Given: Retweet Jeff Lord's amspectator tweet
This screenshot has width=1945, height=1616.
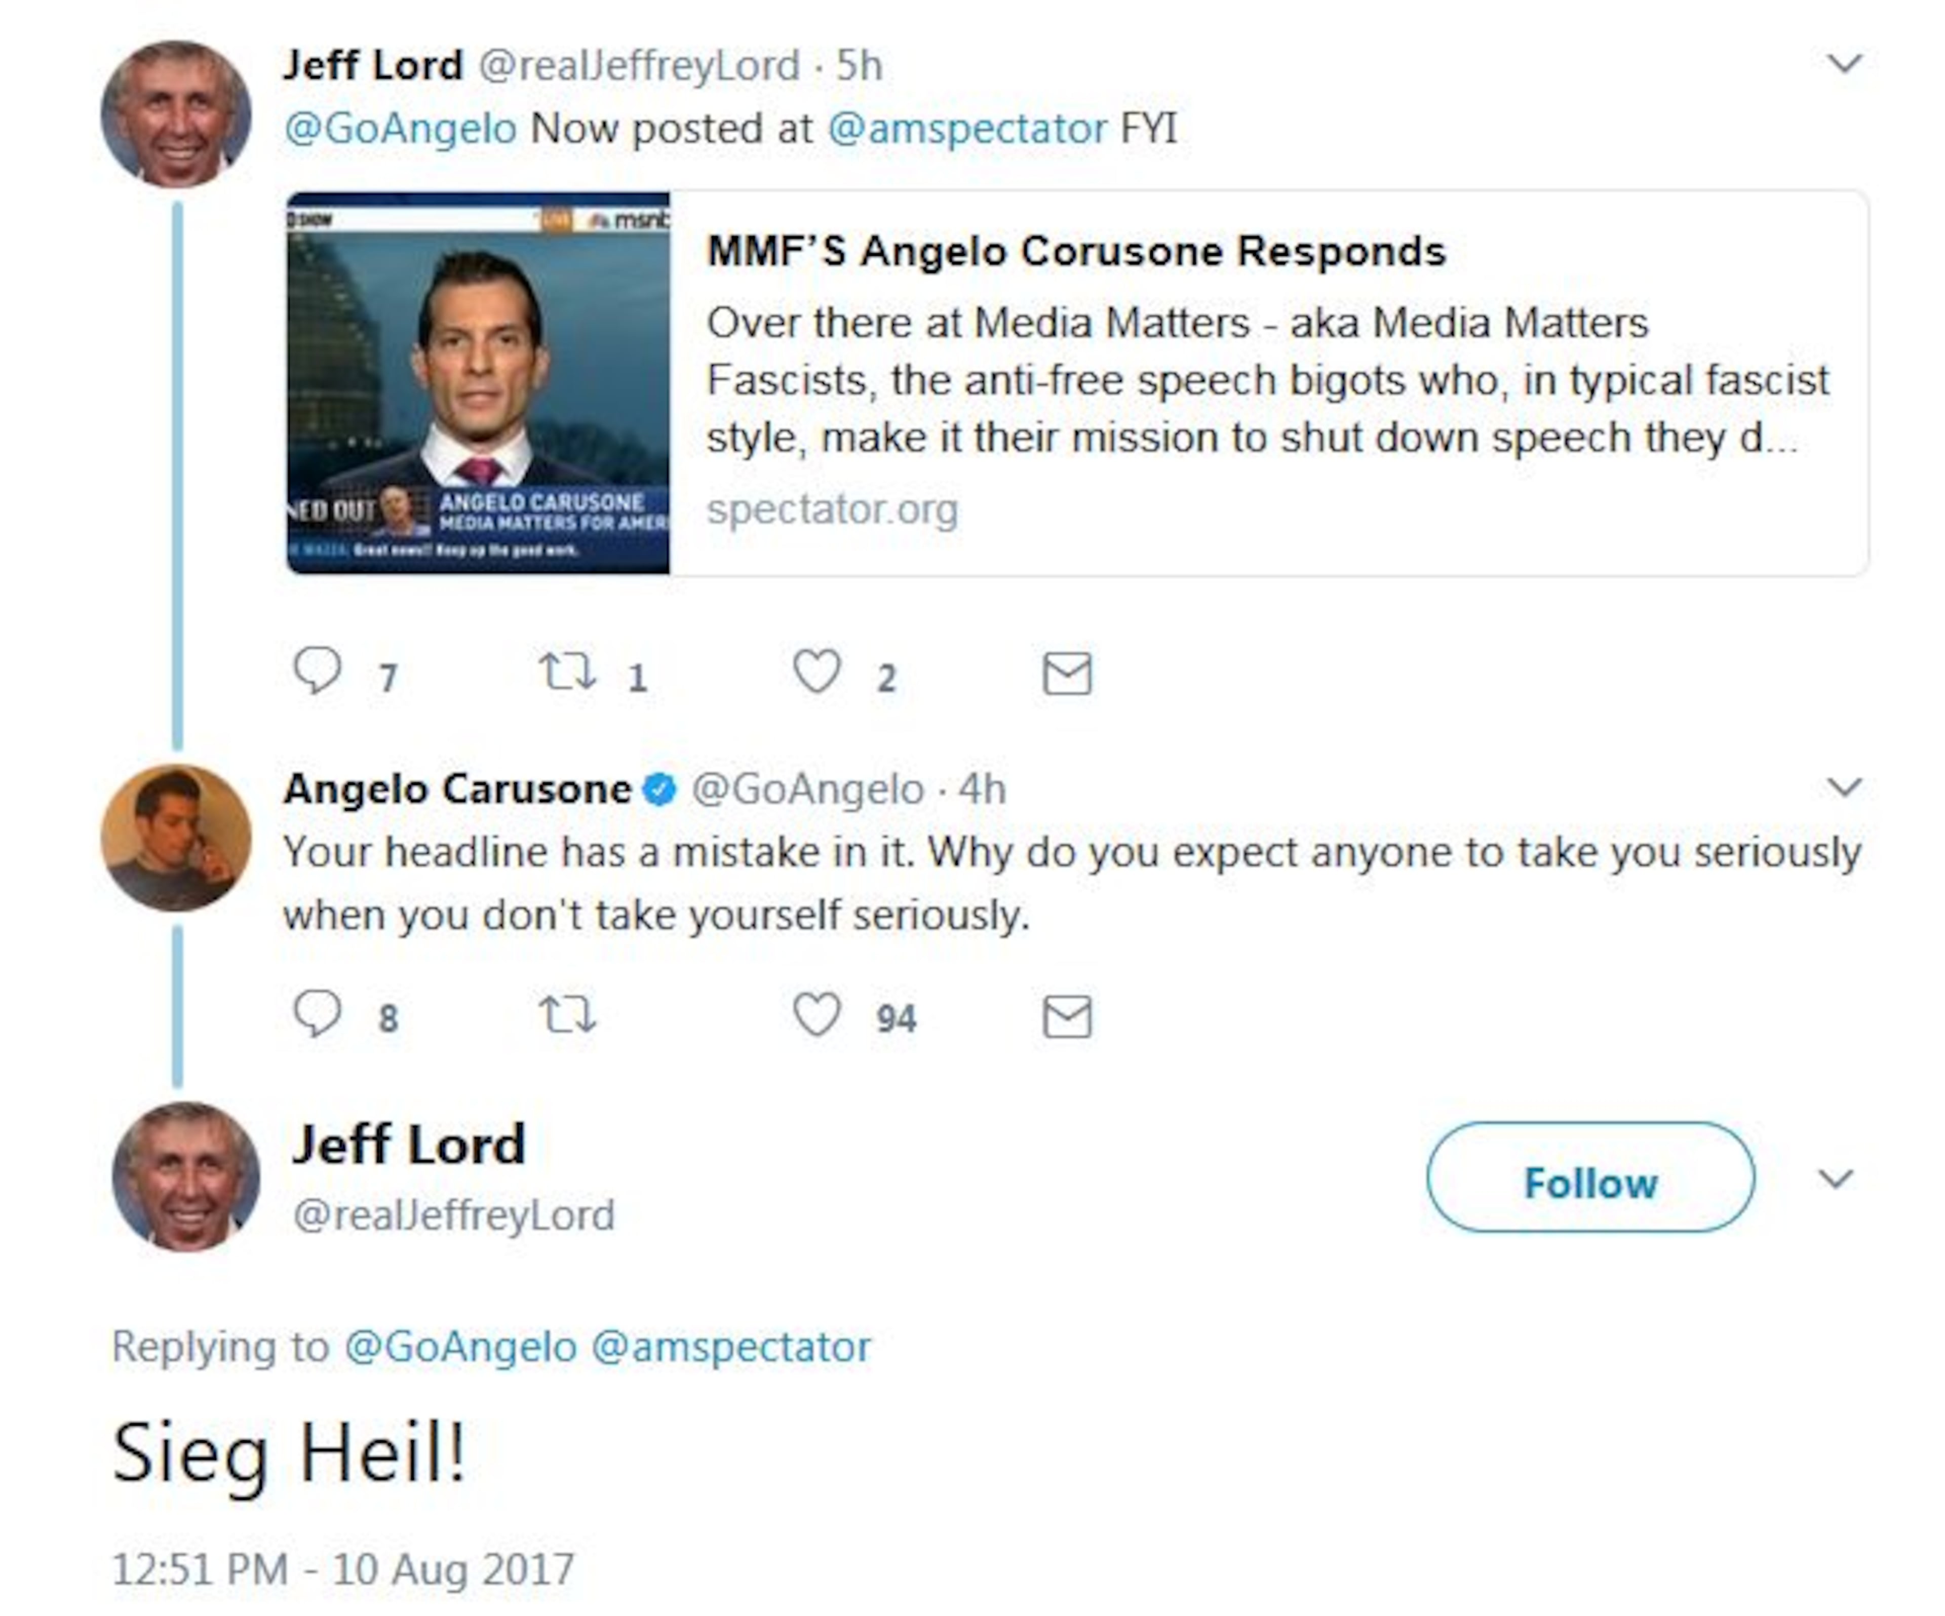Looking at the screenshot, I should click(568, 672).
